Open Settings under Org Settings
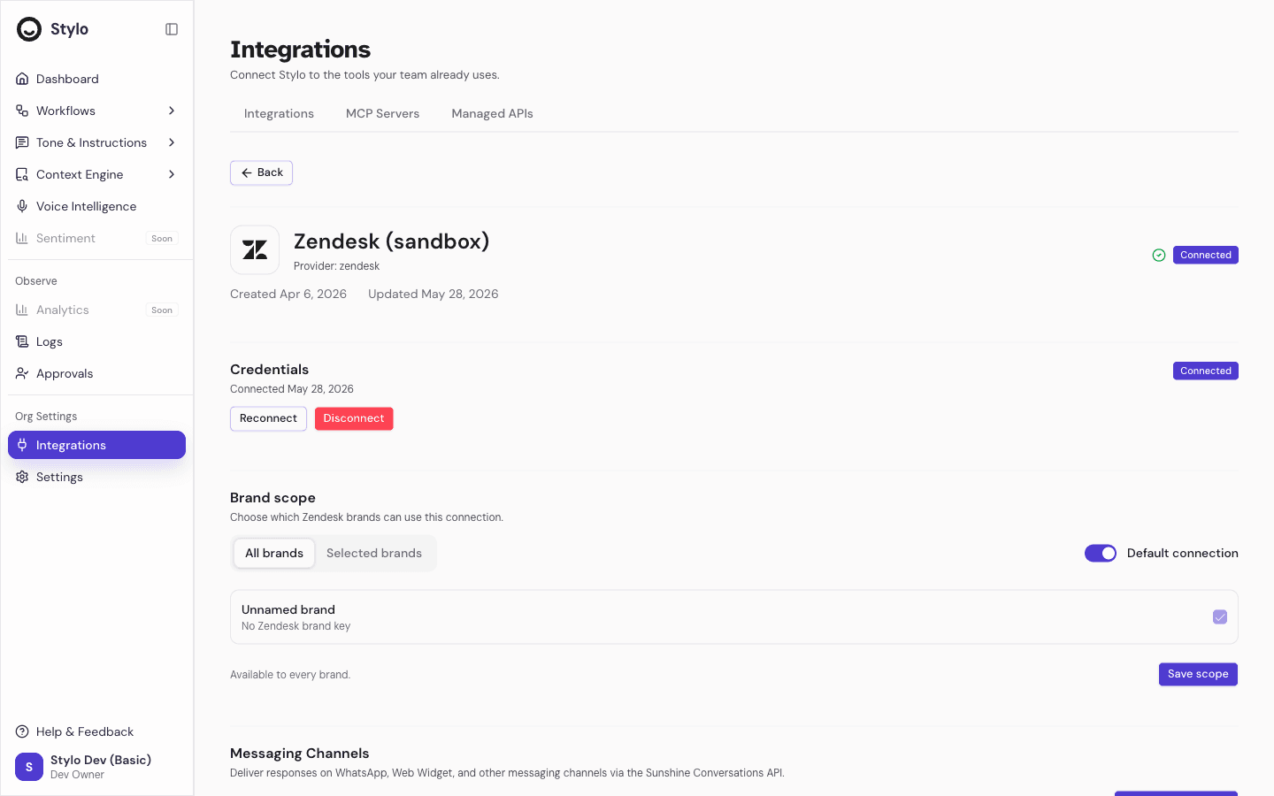Screen dimensions: 1274x796 [x=96, y=477]
